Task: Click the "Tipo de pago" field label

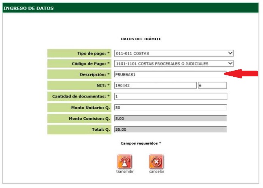Action: point(93,53)
